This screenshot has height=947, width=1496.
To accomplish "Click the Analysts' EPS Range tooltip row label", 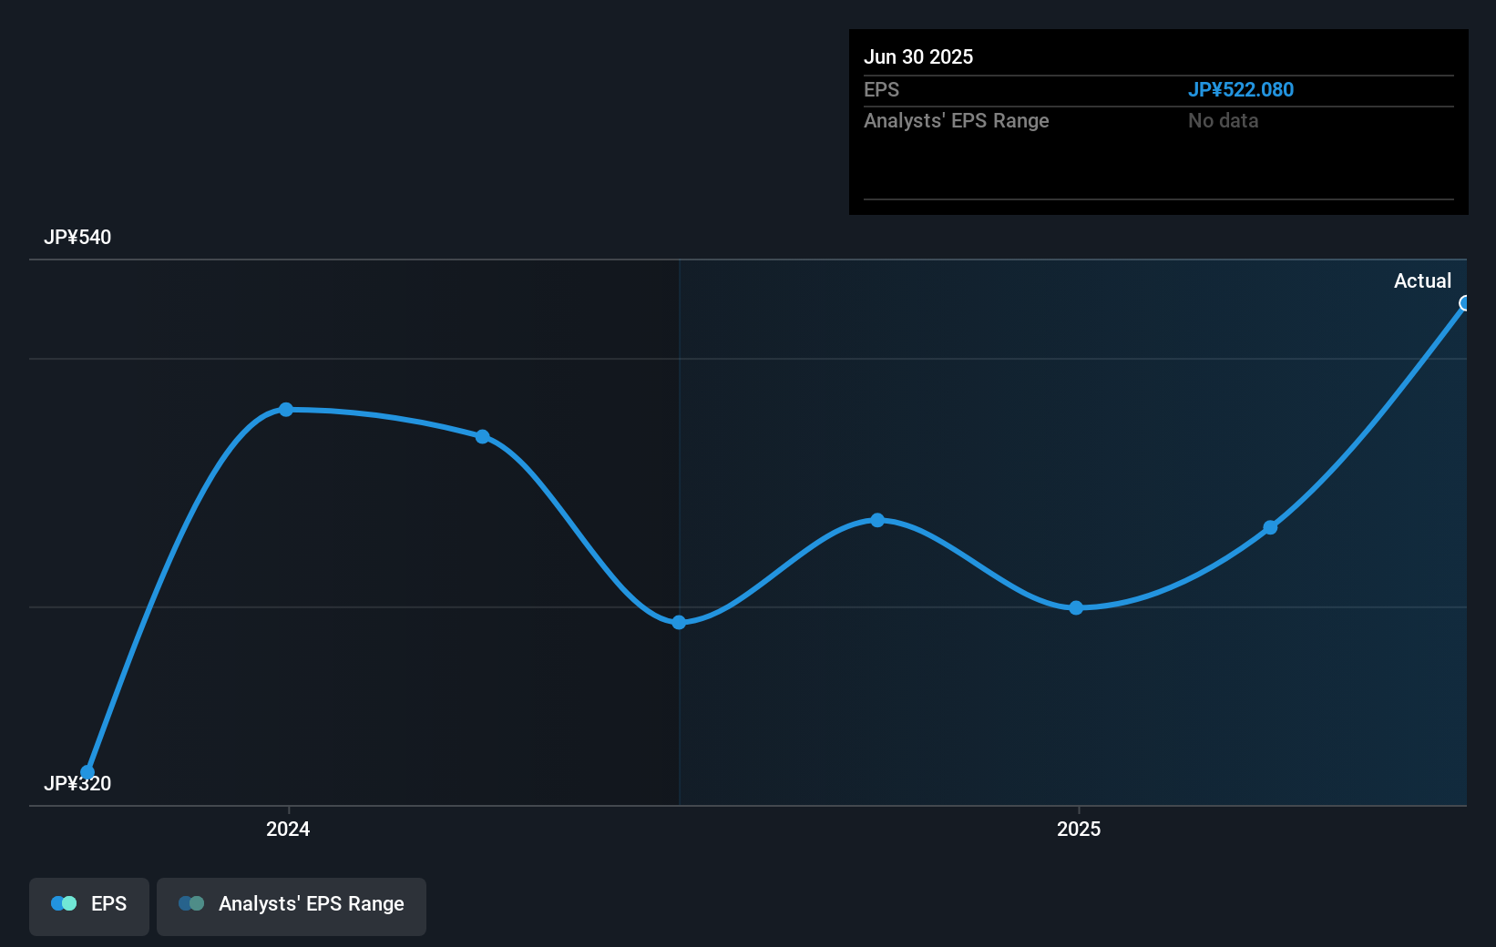I will 957,121.
